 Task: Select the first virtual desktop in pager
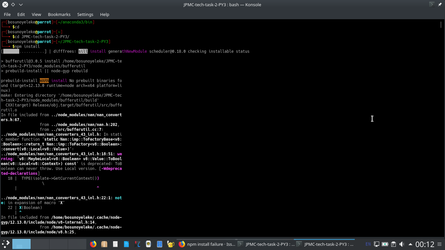coord(21,244)
